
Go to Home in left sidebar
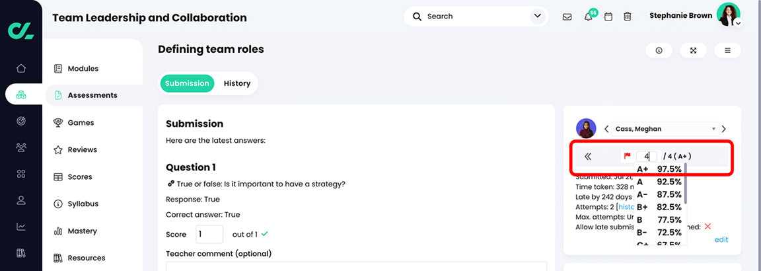(x=21, y=68)
